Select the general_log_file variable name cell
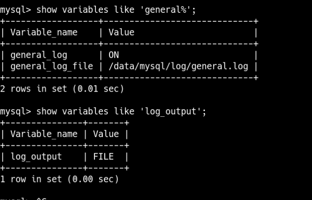The width and height of the screenshot is (312, 200). click(x=51, y=66)
